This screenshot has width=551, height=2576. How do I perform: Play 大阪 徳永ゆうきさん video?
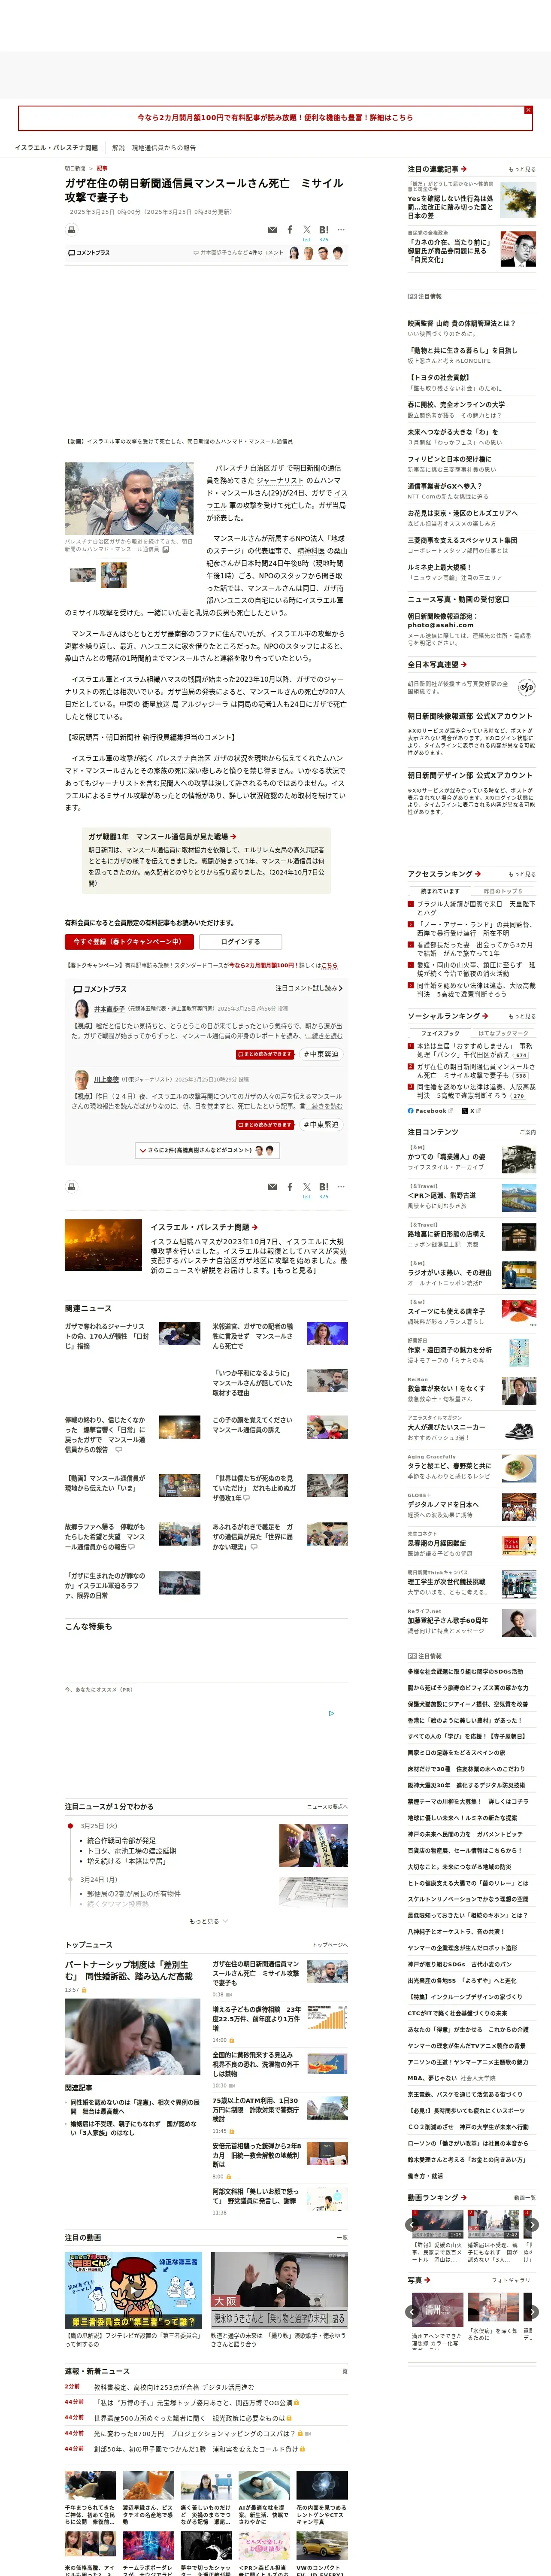coord(279,2290)
